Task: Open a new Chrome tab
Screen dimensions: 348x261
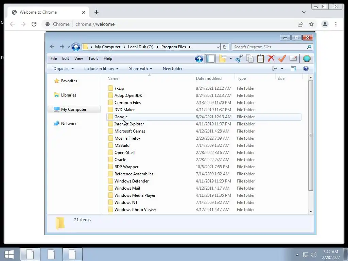Action: tap(96, 12)
